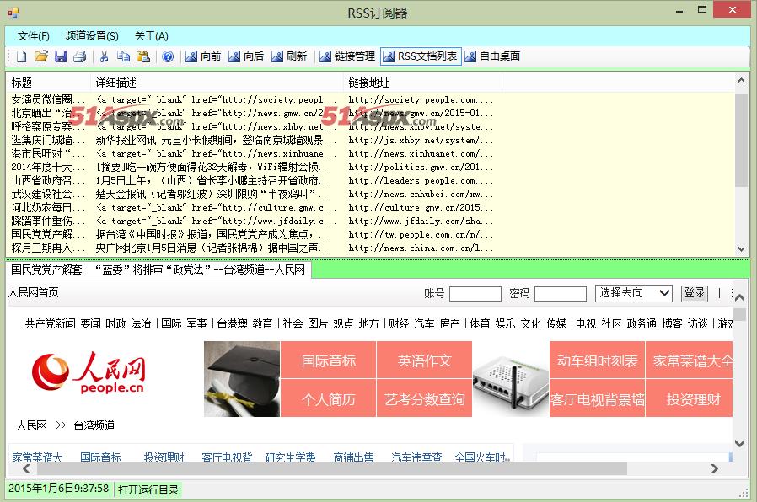Click the 国际音标 red tile
The image size is (757, 502).
tap(328, 360)
